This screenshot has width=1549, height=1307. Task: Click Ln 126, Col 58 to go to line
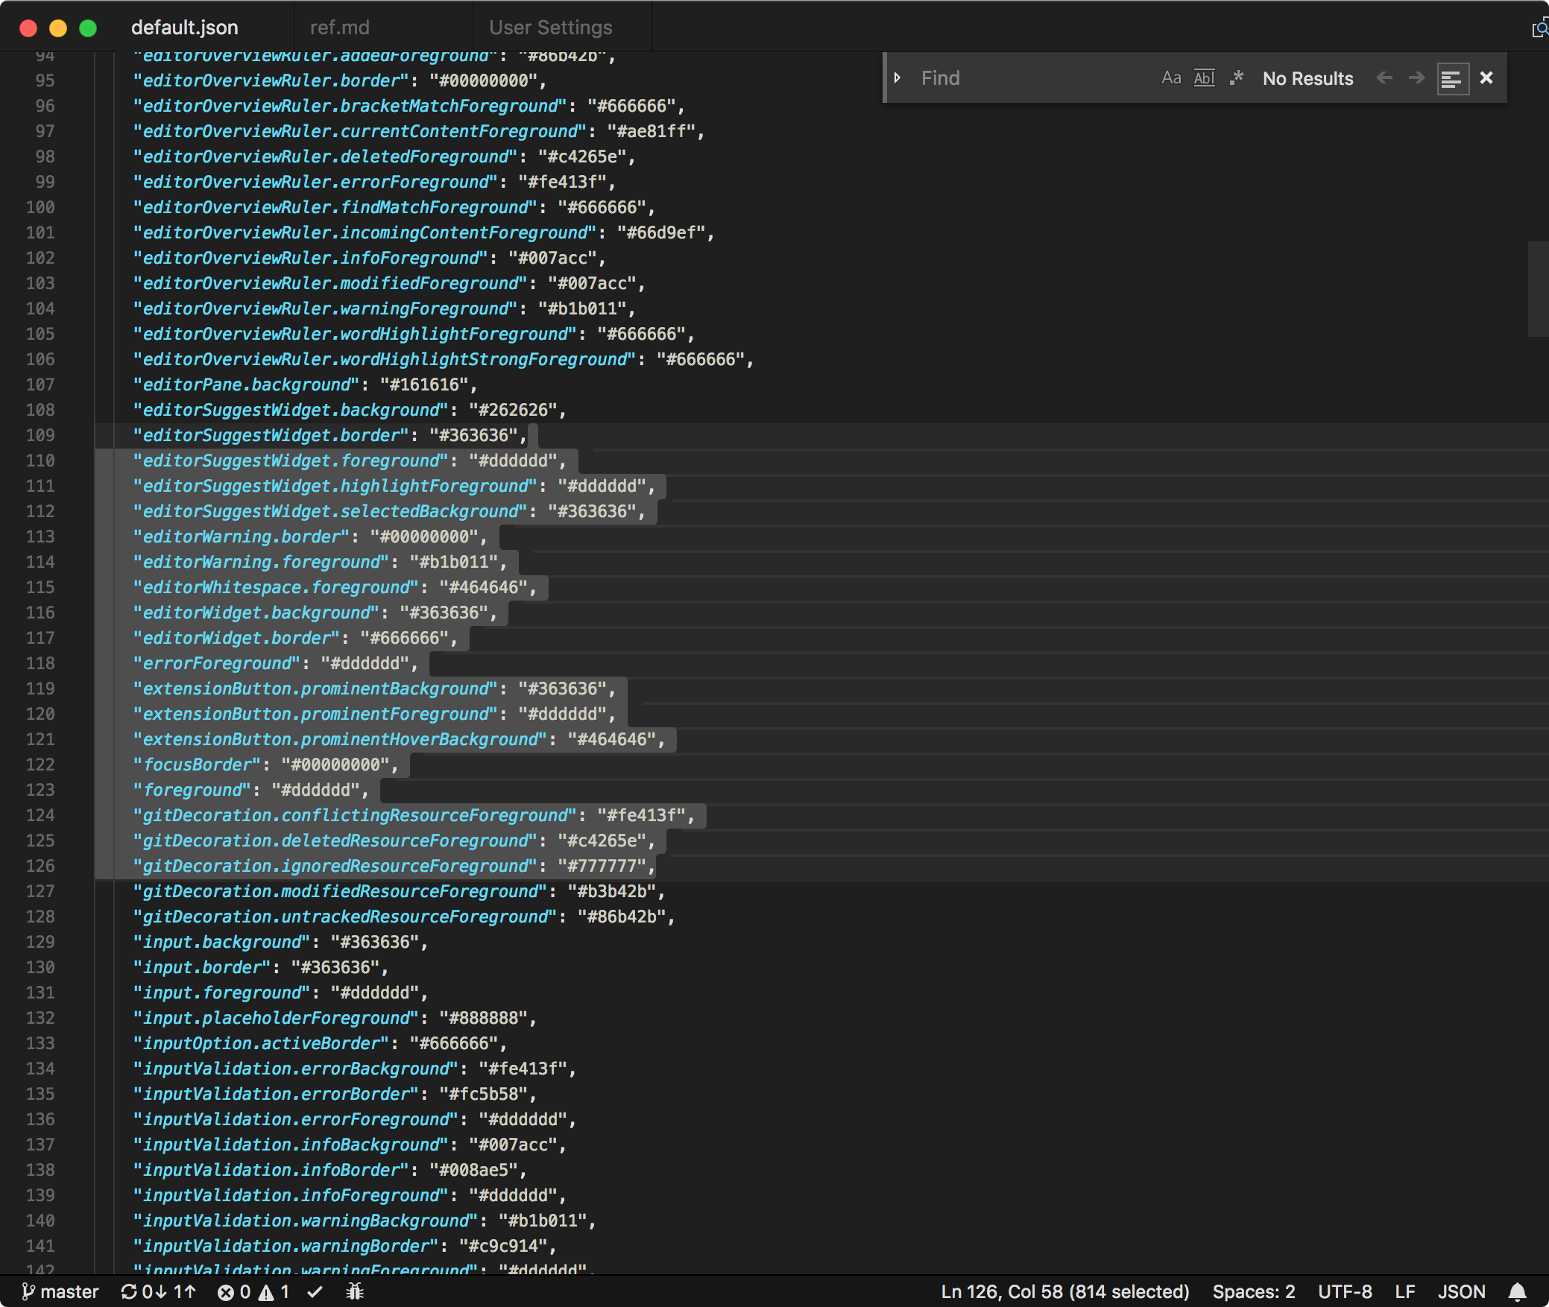point(1066,1291)
